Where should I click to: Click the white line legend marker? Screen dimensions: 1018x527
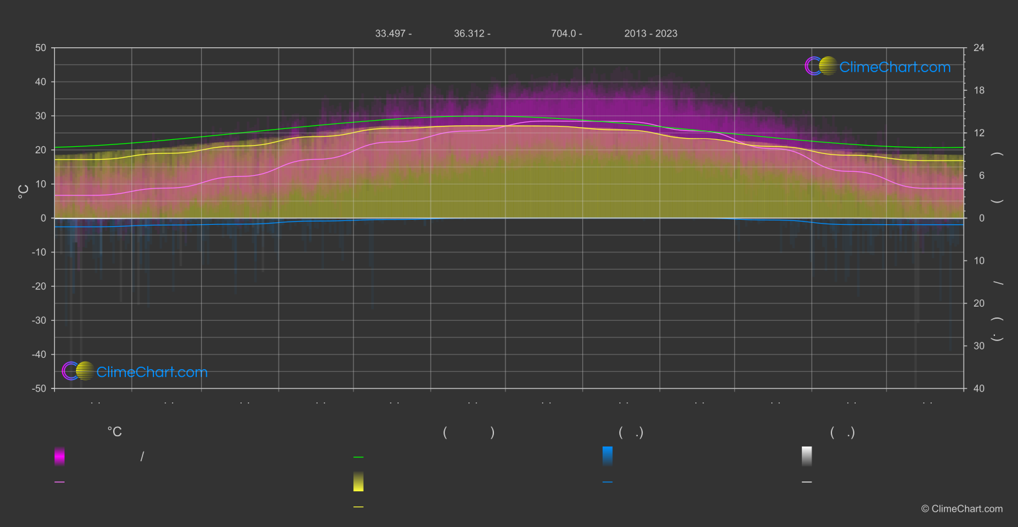[807, 482]
